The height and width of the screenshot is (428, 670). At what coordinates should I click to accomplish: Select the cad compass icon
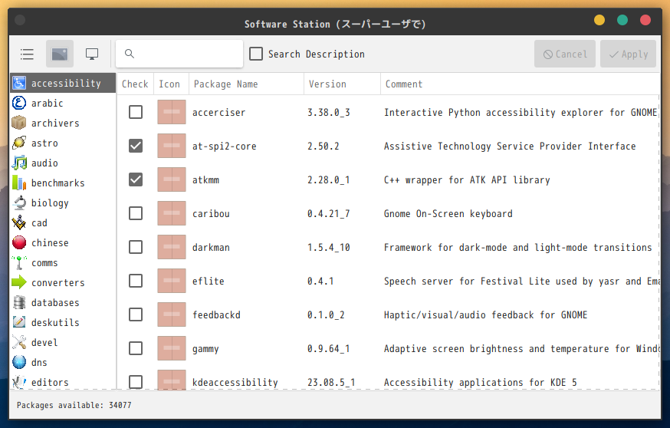(19, 222)
